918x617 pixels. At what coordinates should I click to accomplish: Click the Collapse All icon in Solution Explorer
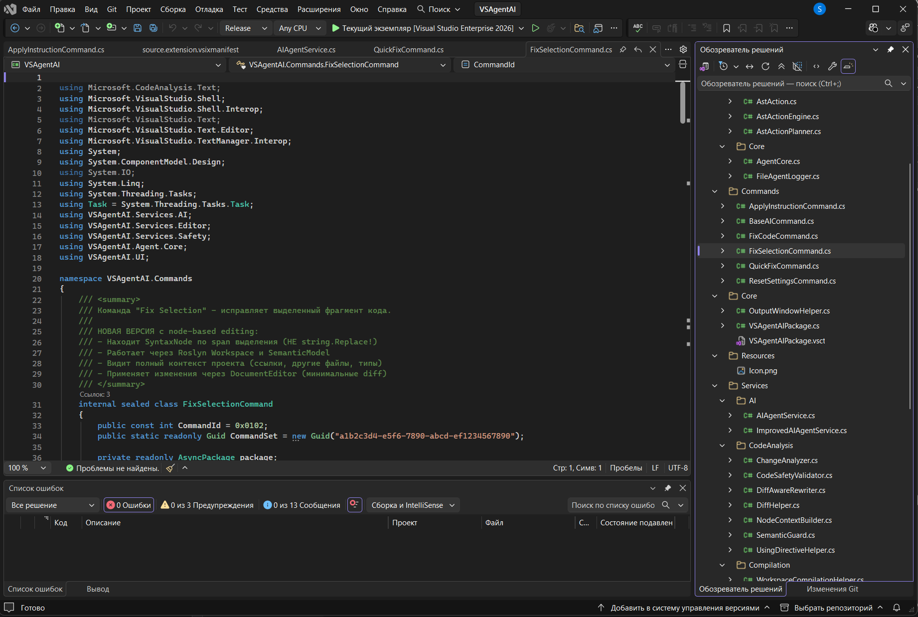781,66
